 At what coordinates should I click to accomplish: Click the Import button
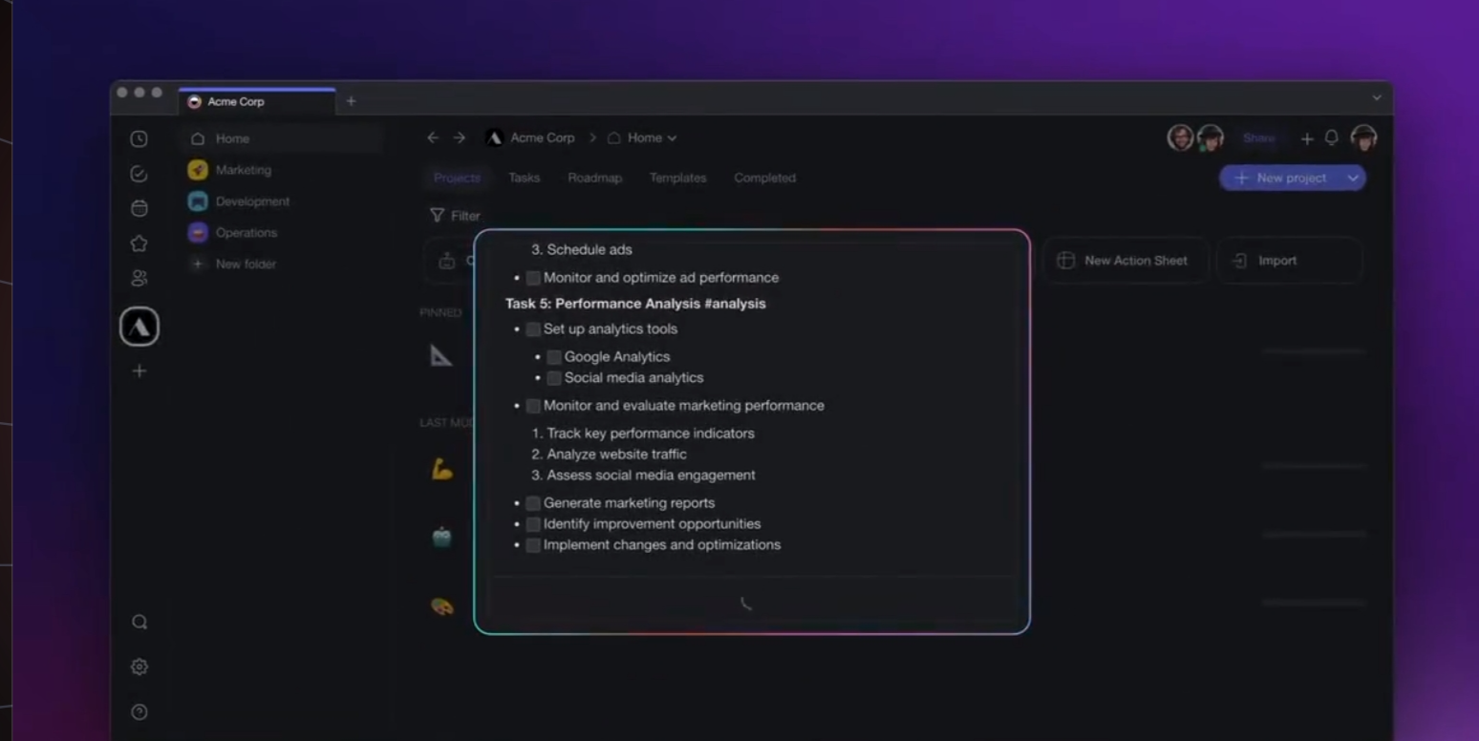[x=1288, y=261]
